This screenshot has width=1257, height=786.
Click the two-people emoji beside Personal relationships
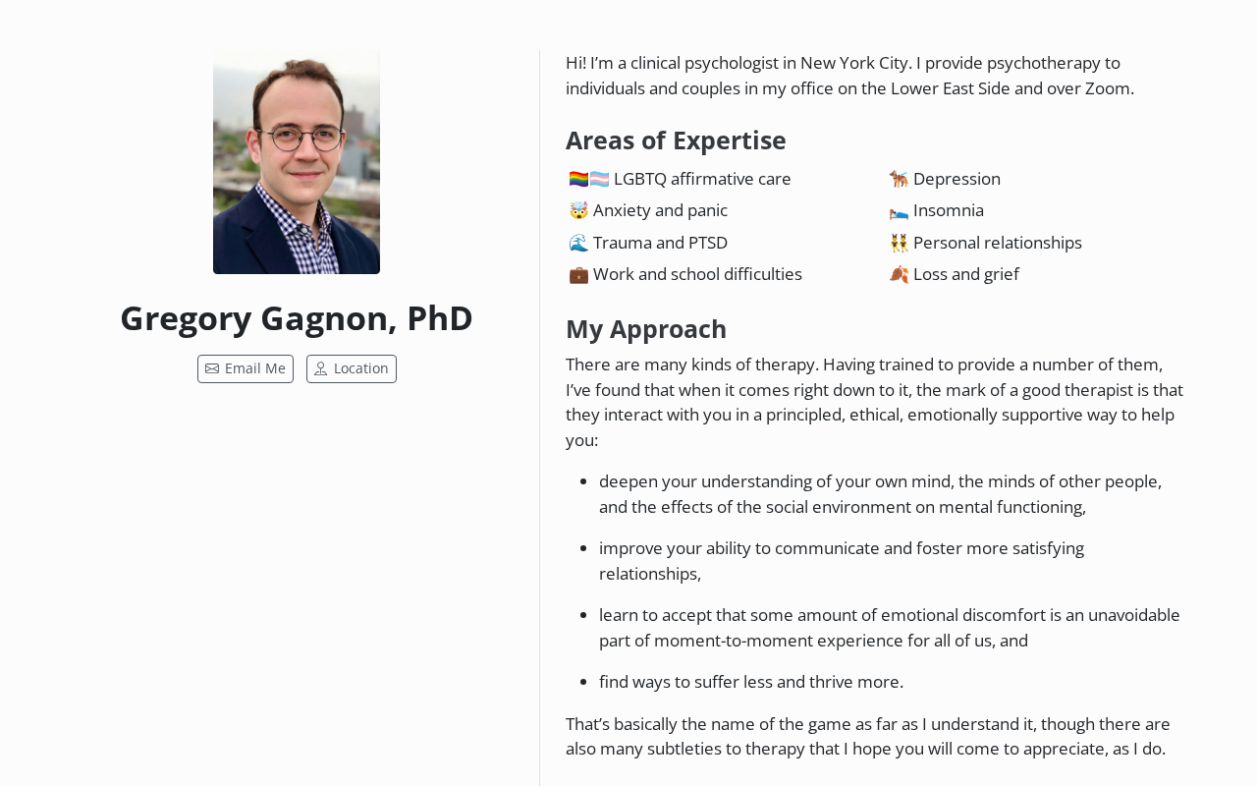[899, 243]
